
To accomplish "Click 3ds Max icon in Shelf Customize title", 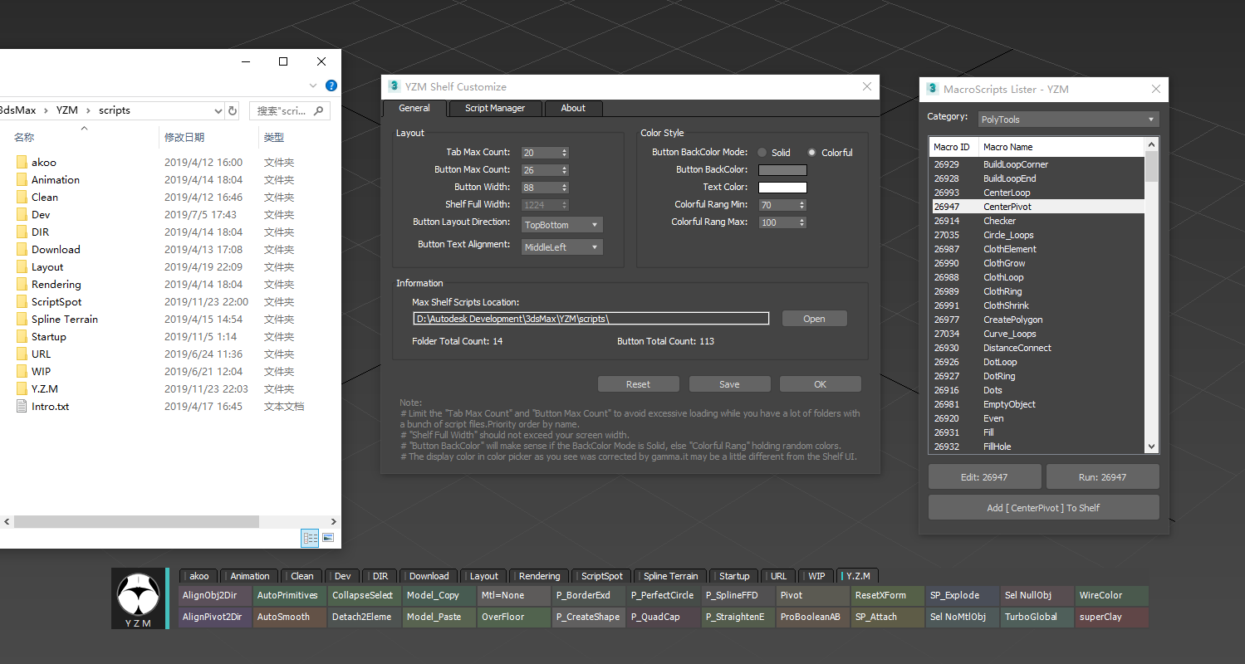I will click(395, 86).
